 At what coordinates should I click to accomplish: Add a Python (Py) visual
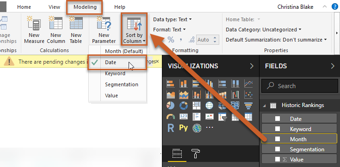184,128
